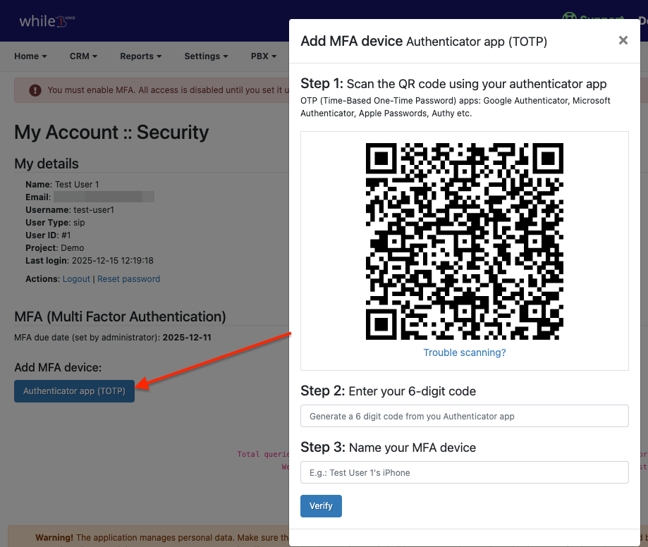Image resolution: width=648 pixels, height=547 pixels.
Task: Open the Trouble scanning? link
Action: (464, 352)
